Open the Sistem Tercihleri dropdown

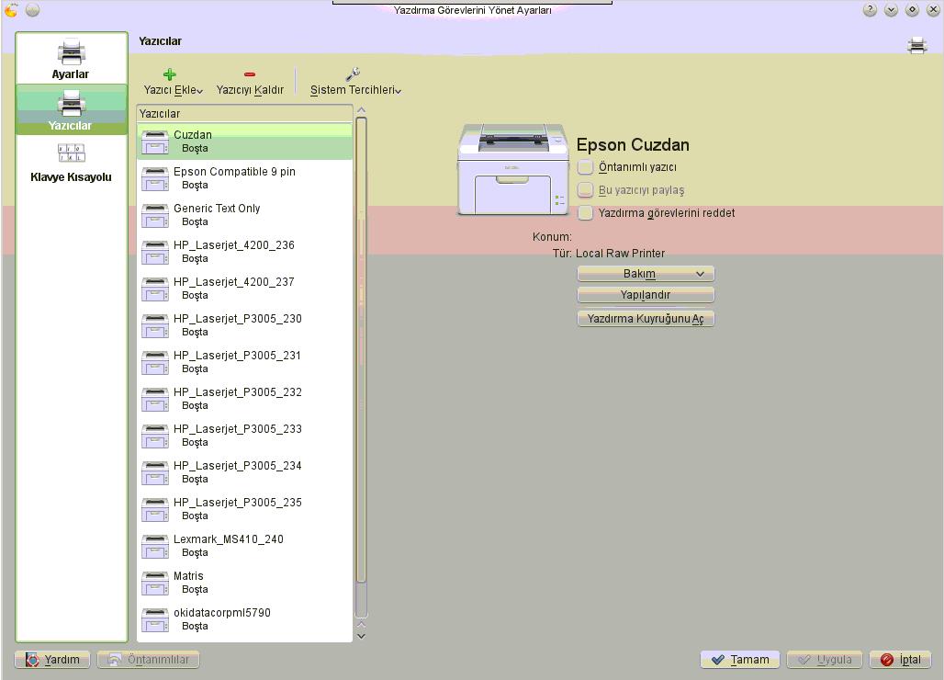click(x=355, y=83)
